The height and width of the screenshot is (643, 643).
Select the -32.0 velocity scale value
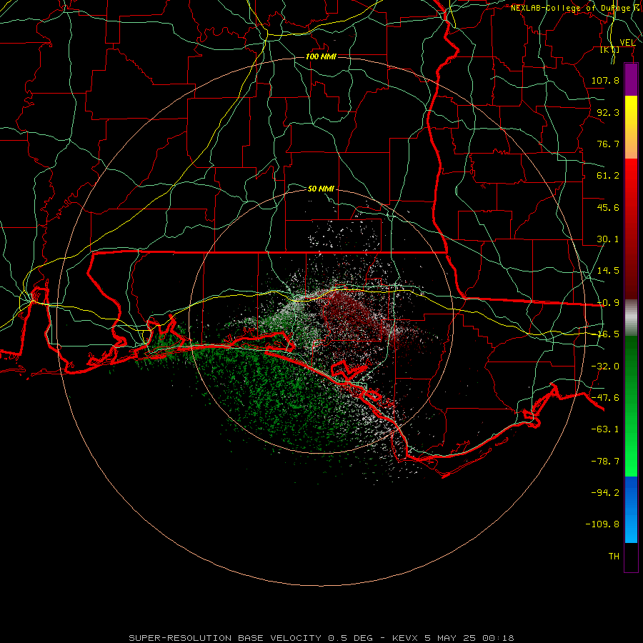605,367
